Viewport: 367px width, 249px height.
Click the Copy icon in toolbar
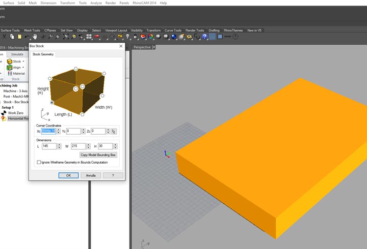[x=12, y=37]
